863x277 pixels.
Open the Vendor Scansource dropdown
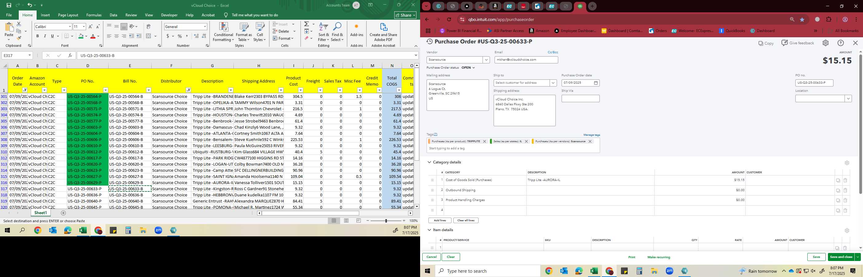[x=486, y=60]
